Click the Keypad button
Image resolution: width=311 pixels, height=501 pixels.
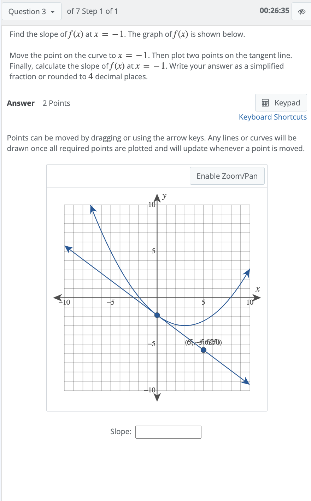(281, 103)
